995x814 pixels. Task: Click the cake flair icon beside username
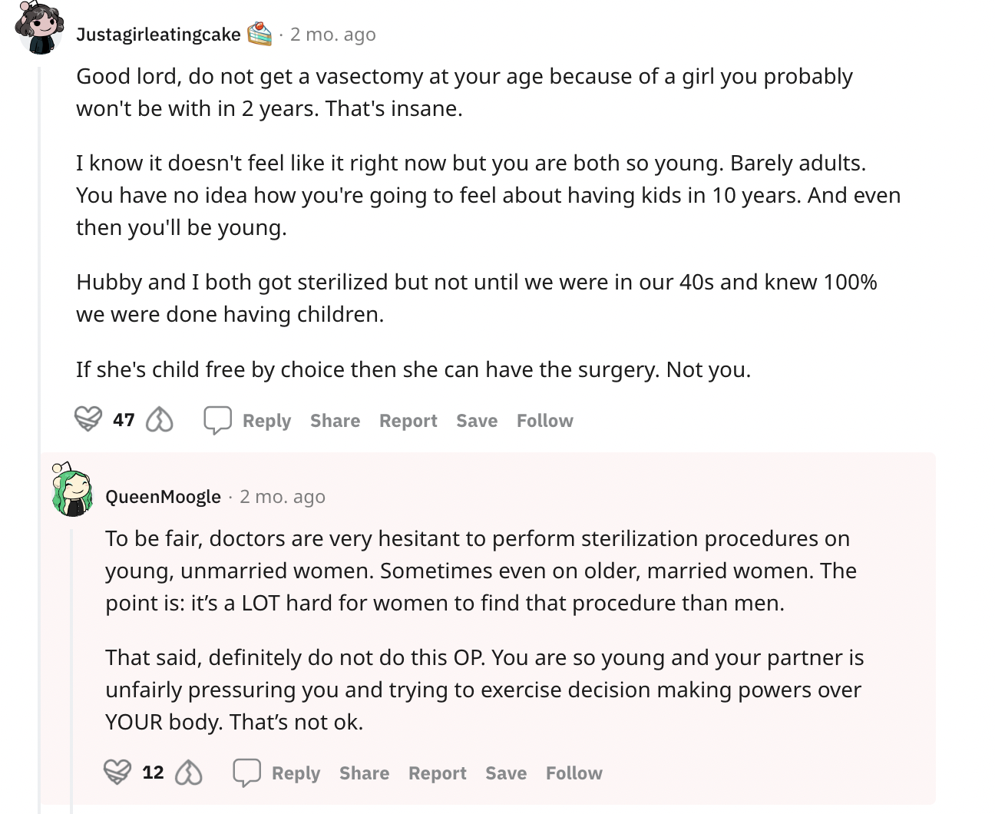tap(259, 34)
